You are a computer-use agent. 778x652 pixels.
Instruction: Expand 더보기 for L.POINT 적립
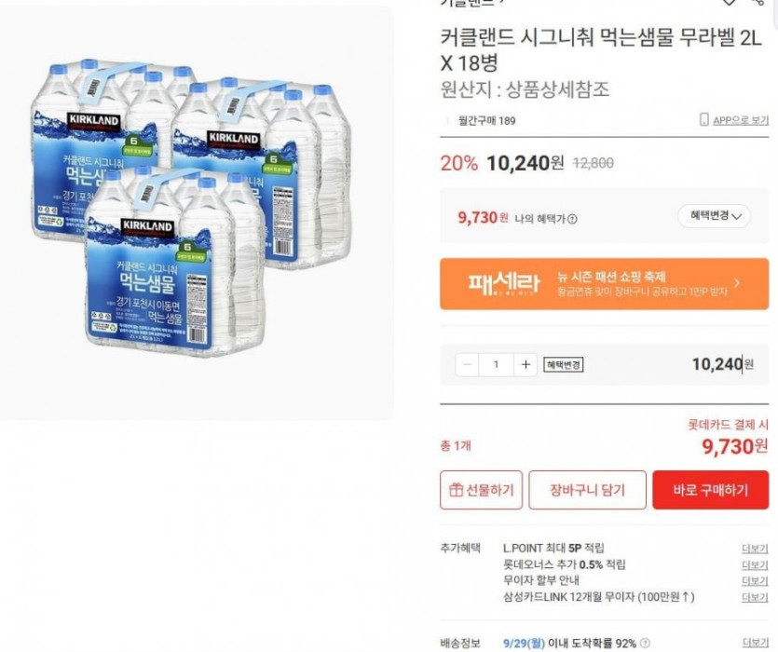click(x=755, y=549)
